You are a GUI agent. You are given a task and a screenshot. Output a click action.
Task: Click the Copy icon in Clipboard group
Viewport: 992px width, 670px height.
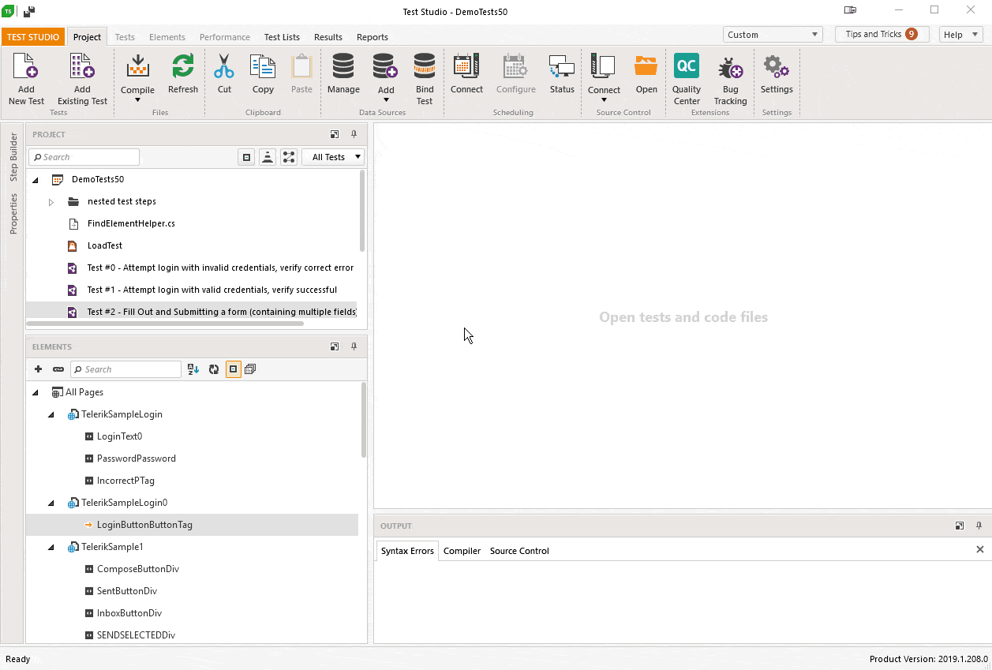(263, 66)
